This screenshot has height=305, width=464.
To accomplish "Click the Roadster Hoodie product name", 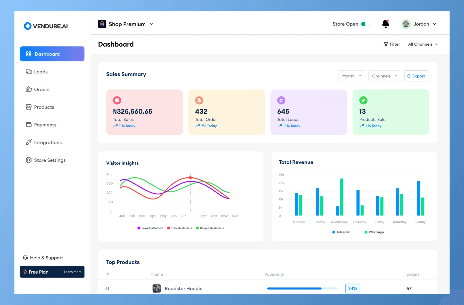I will point(184,288).
